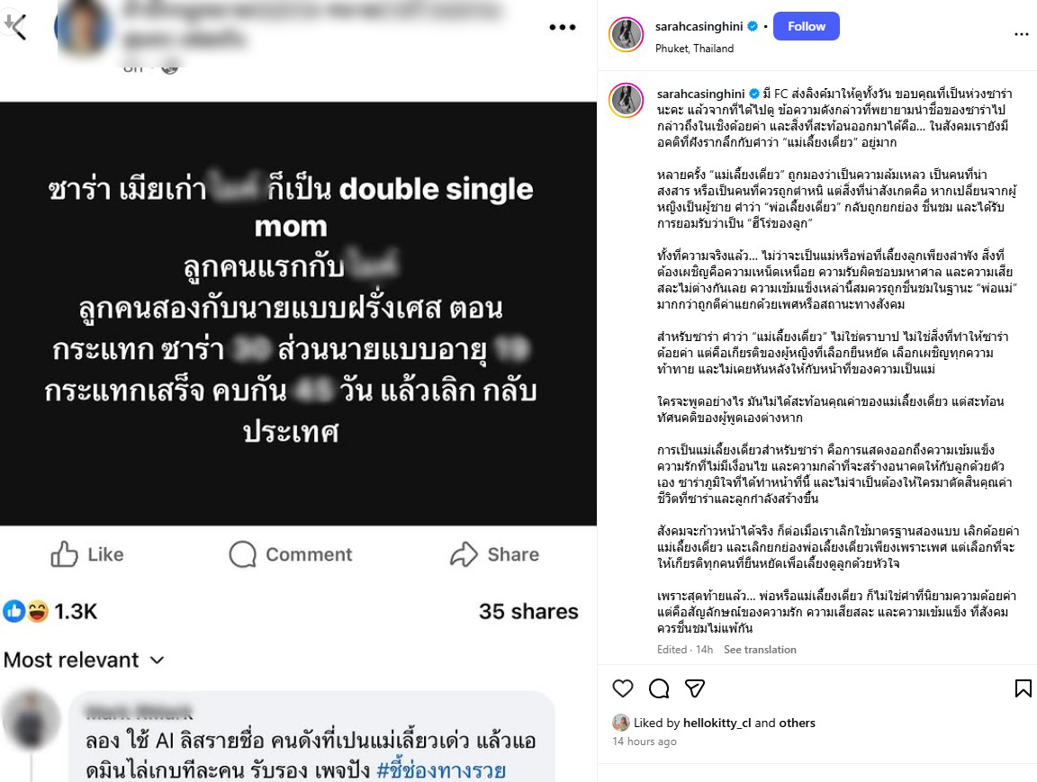The width and height of the screenshot is (1037, 782).
Task: Open the three-dot menu on the Facebook post
Action: (562, 27)
